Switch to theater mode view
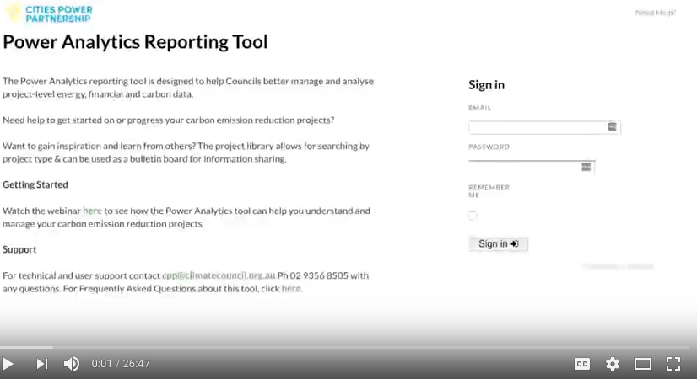This screenshot has height=379, width=697. click(643, 364)
